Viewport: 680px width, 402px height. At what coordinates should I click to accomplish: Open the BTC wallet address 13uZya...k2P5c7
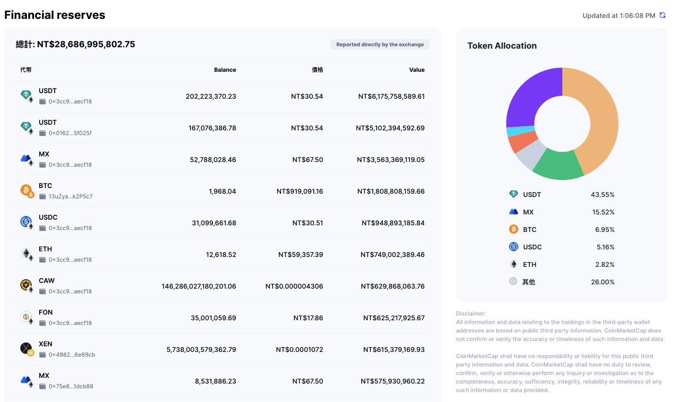(x=70, y=197)
